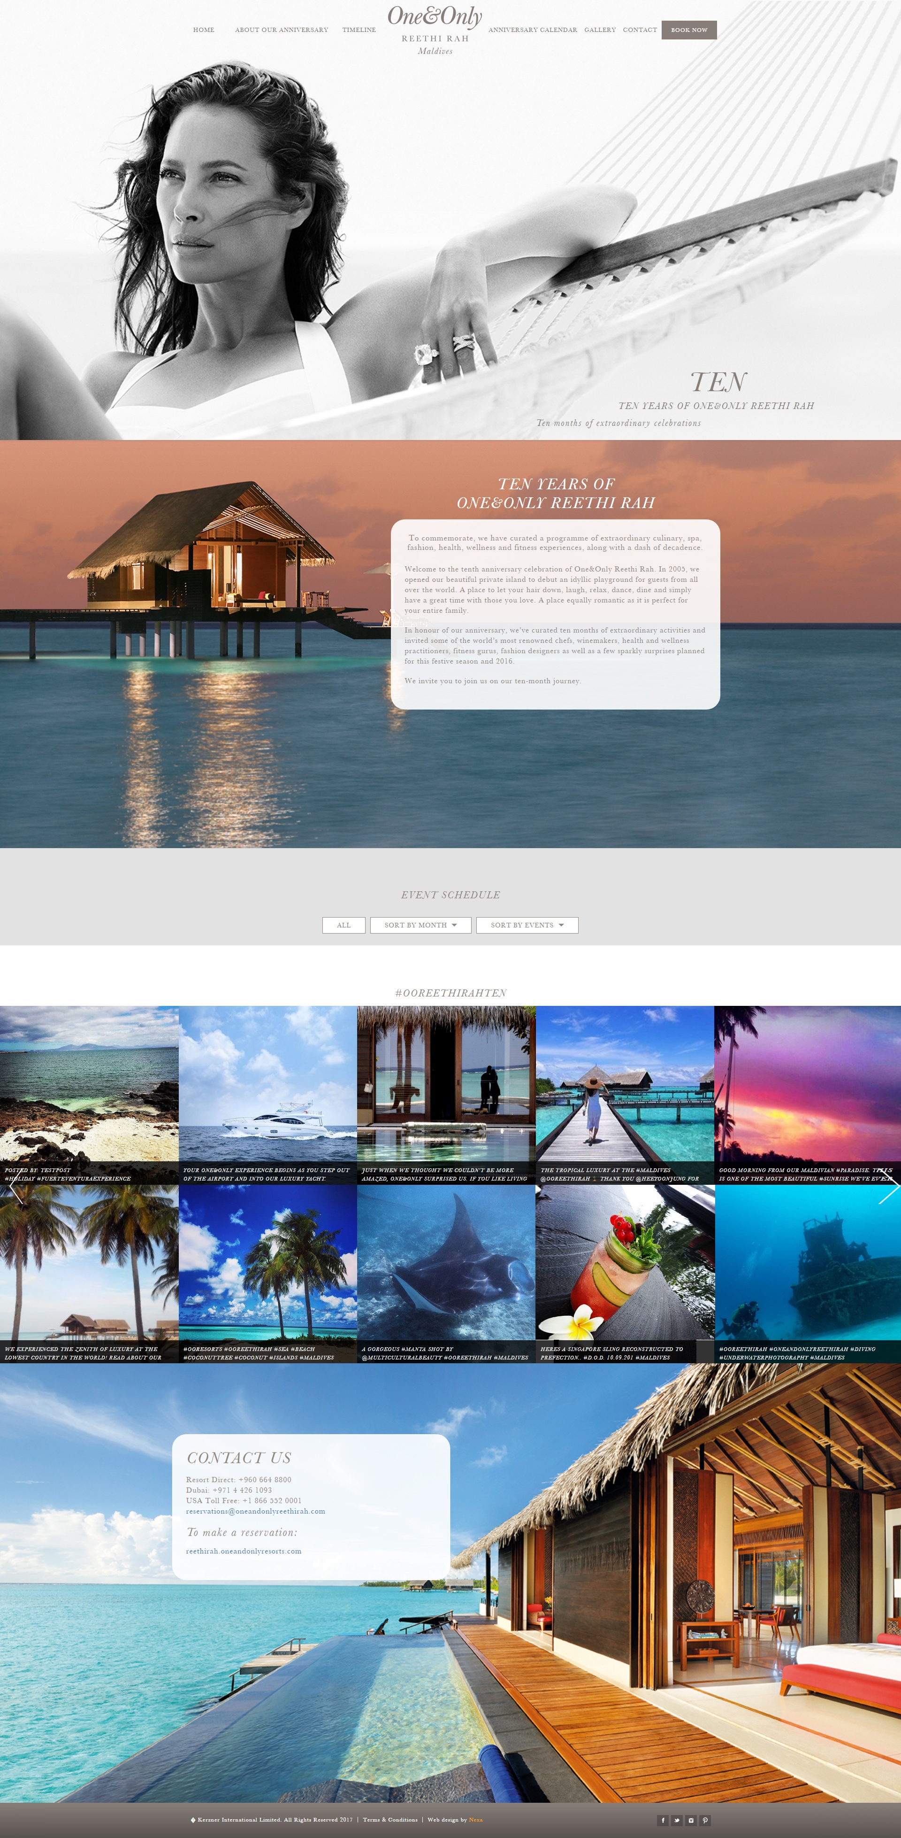Viewport: 901px width, 1838px height.
Task: Open the Anniversary Calendar menu item
Action: [533, 30]
